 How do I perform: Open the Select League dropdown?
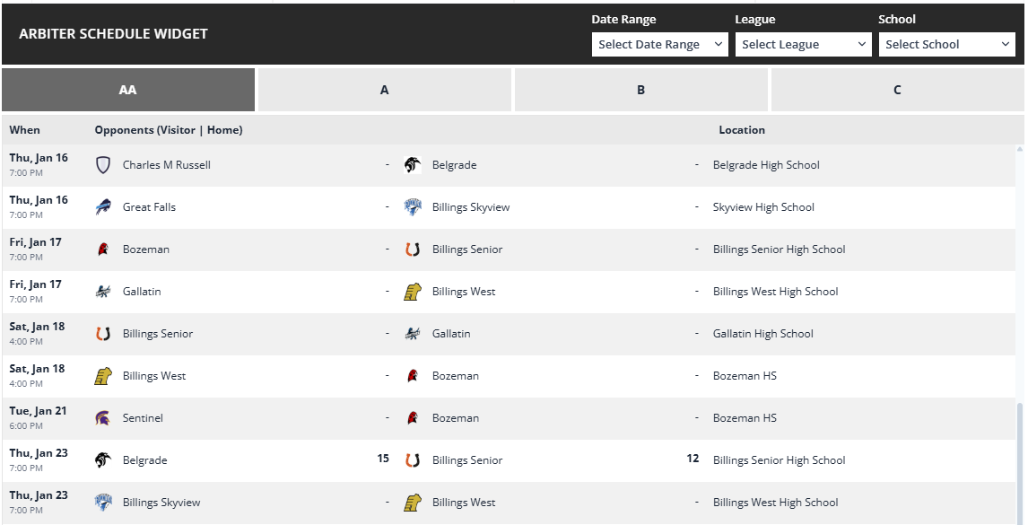click(x=803, y=45)
